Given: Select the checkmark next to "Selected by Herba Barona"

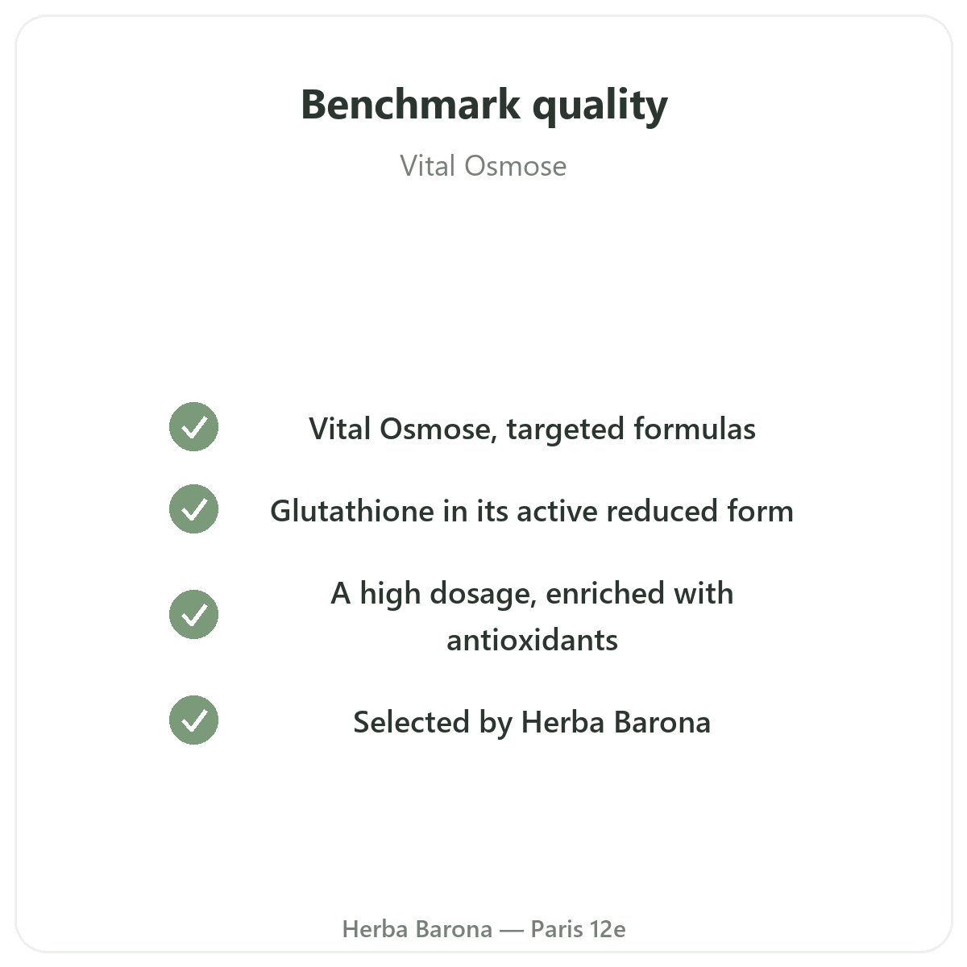Looking at the screenshot, I should pos(193,720).
